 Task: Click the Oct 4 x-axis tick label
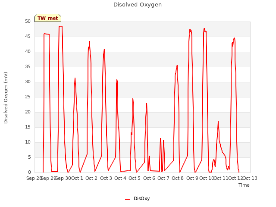coord(120,178)
